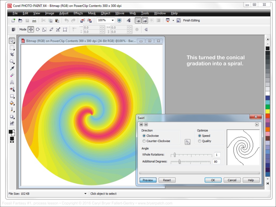276x207 pixels.
Task: Expand the Swirl dialog flyout arrow
Action: pyautogui.click(x=257, y=125)
